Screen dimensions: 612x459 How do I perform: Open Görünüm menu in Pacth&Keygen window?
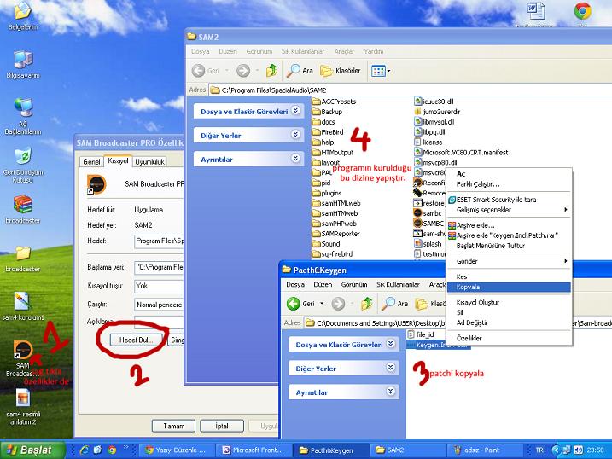click(x=354, y=285)
